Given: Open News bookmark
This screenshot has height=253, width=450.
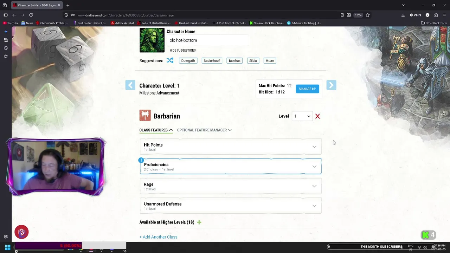Looking at the screenshot, I should pos(27,23).
